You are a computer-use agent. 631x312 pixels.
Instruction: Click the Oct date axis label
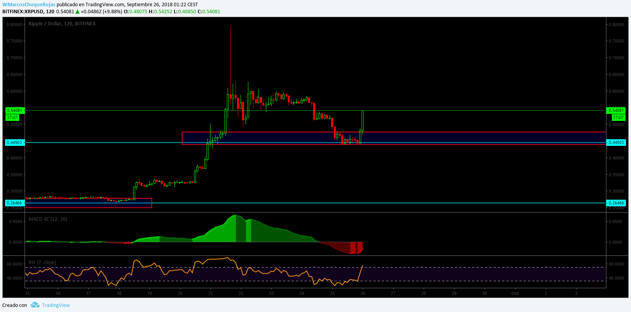pyautogui.click(x=515, y=293)
